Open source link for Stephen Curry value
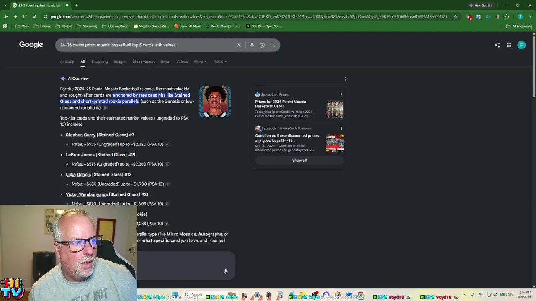Screen dimensions: 536x301 [x=167, y=144]
